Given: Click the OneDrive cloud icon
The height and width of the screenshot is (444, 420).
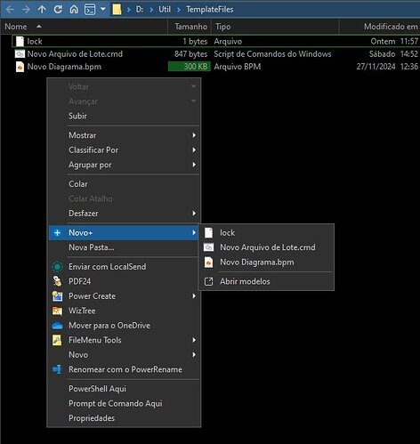Looking at the screenshot, I should coord(57,326).
